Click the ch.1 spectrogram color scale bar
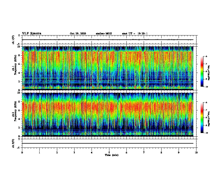 [x=202, y=72]
